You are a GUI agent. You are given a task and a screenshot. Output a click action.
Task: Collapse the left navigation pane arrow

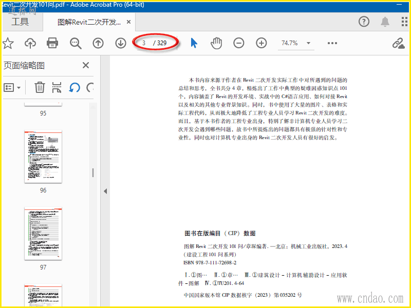pos(105,191)
